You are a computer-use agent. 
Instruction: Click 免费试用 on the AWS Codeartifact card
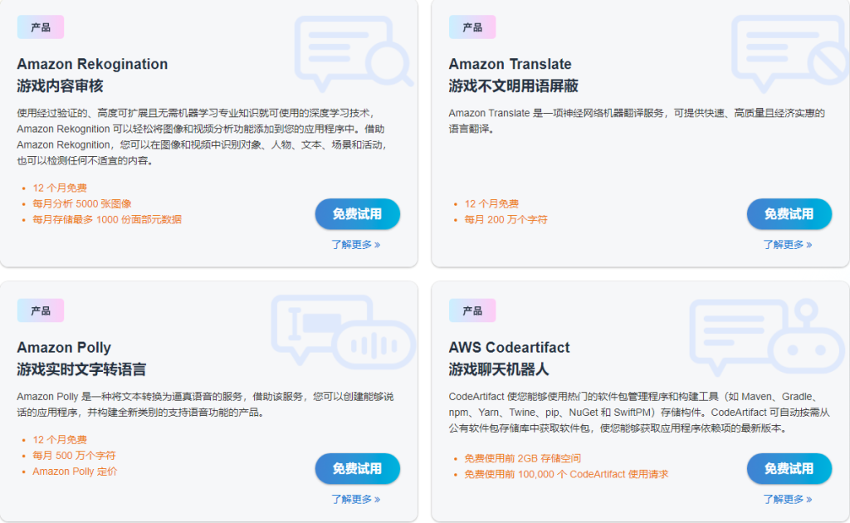[789, 468]
